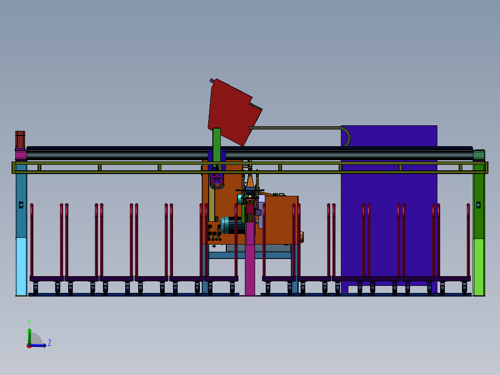The width and height of the screenshot is (500, 375).
Task: Select the dark green upper section of right column
Action: 479,202
